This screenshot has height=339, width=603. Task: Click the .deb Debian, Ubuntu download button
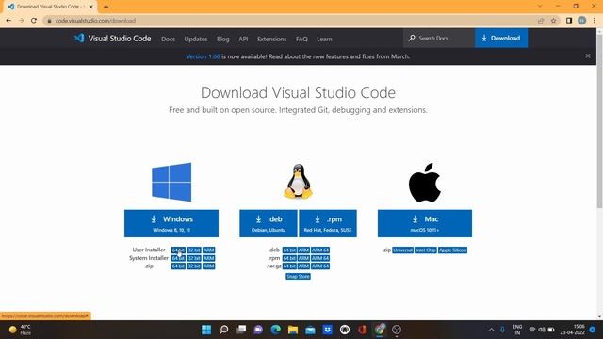[269, 223]
